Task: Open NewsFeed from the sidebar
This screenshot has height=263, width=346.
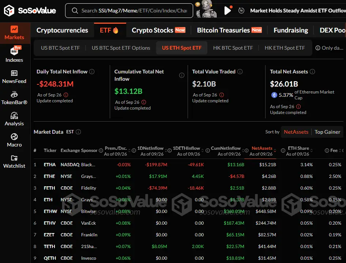Action: [x=14, y=77]
